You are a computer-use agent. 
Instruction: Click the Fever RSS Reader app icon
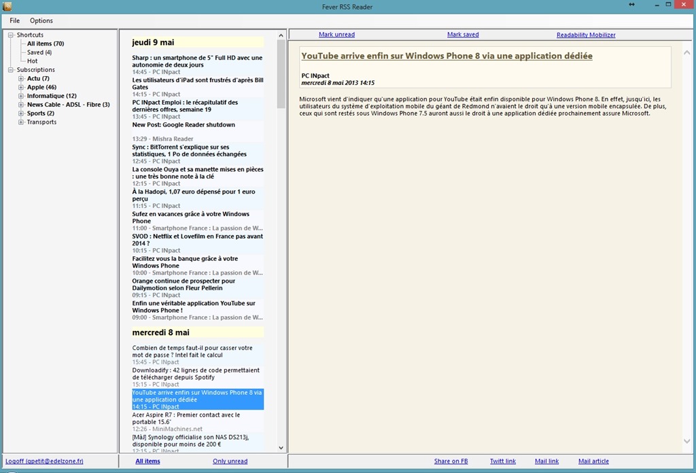tap(7, 6)
